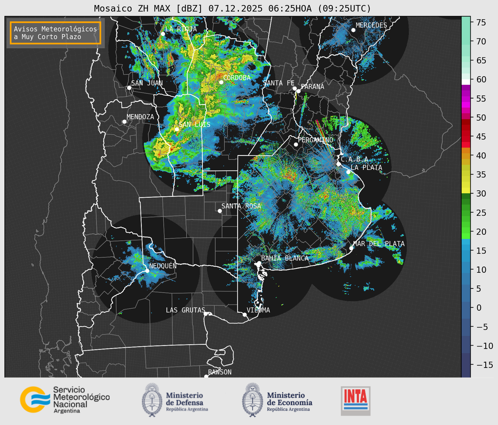498x425 pixels.
Task: Click the INTA logo
Action: coord(355,400)
